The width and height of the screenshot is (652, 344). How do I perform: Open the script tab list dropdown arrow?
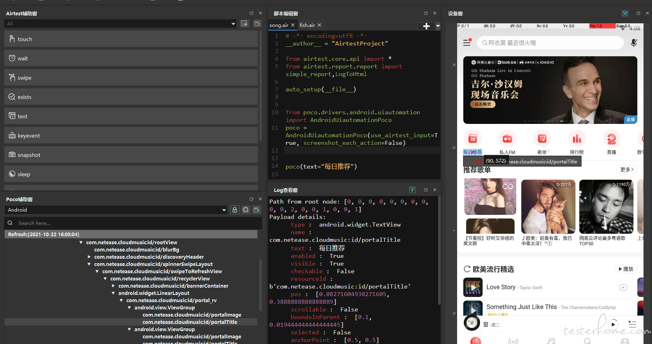click(x=438, y=26)
